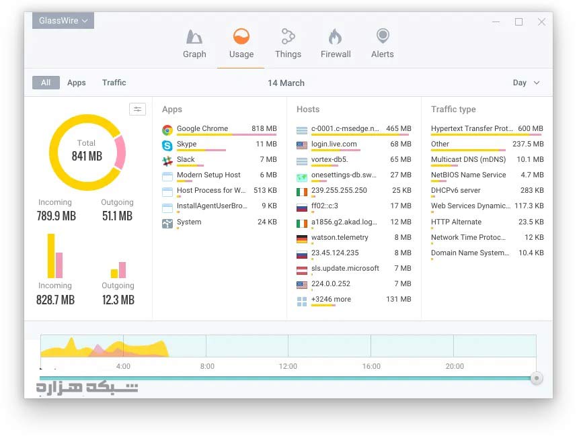The width and height of the screenshot is (577, 436).
Task: Click the NetBIOS Name Service entry
Action: [469, 175]
